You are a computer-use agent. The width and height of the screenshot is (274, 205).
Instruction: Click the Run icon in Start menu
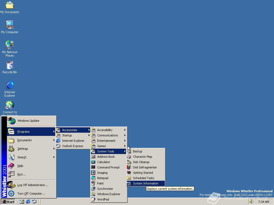pyautogui.click(x=11, y=174)
